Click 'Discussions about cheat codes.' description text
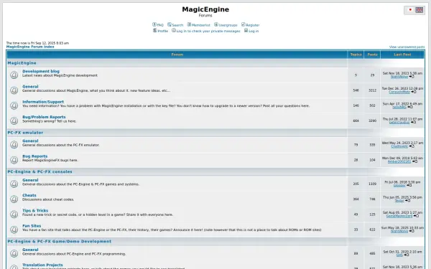Screen dimensions: 431x269 (48, 199)
